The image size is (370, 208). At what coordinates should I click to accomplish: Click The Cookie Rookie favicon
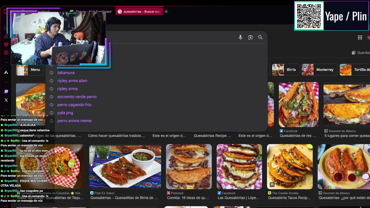[x=269, y=193]
